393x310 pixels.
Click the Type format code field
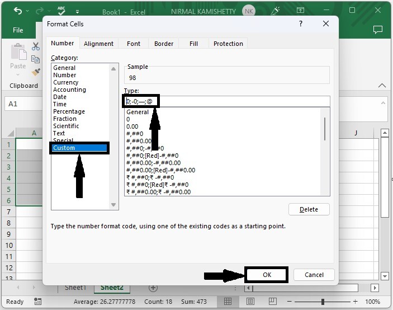(x=227, y=101)
